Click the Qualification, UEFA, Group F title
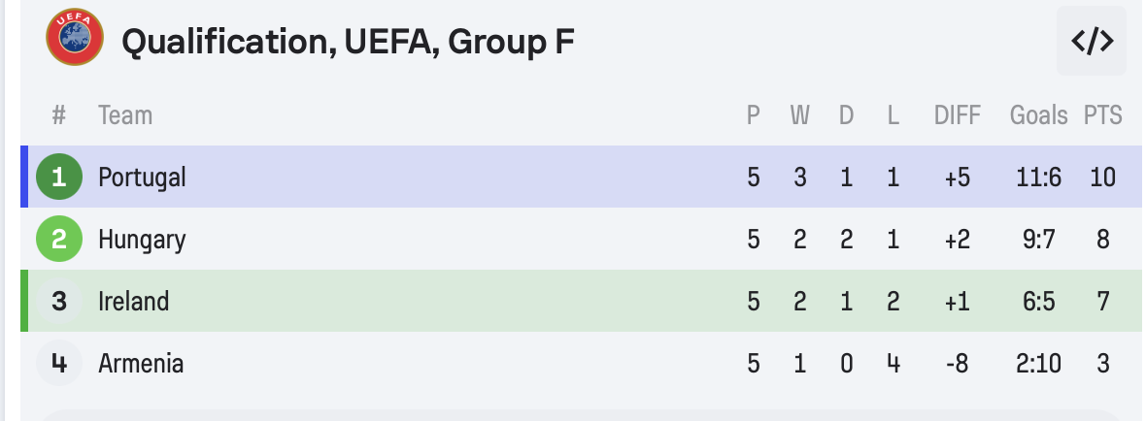Viewport: 1146px width, 421px height. 348,42
